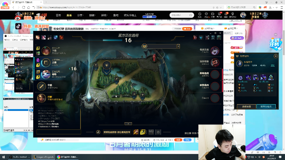Collapse floating widget with minus button
This screenshot has height=160, width=285.
click(276, 34)
